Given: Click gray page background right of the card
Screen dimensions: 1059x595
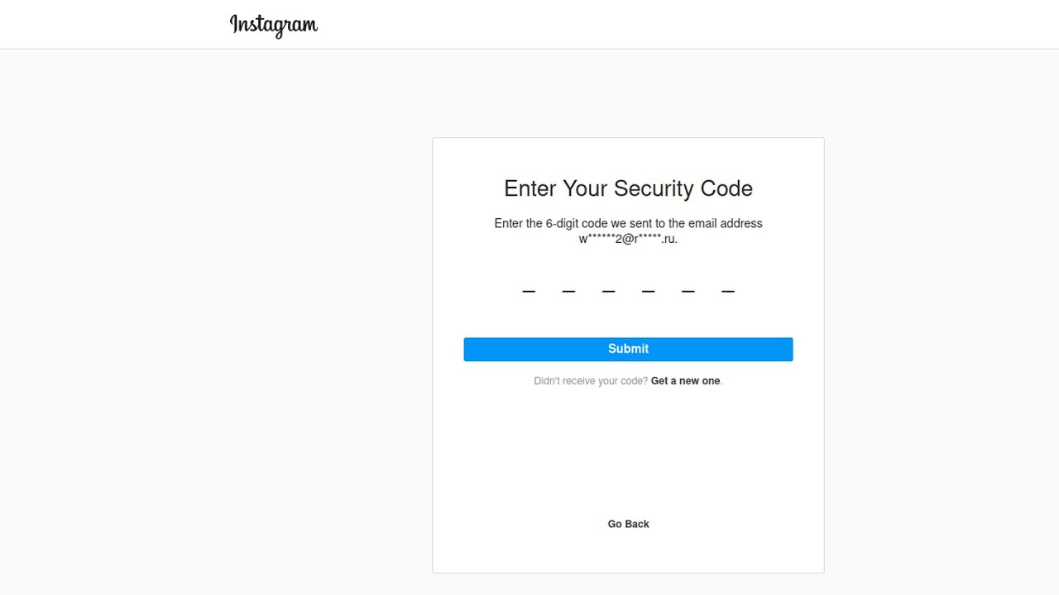Looking at the screenshot, I should [x=943, y=331].
